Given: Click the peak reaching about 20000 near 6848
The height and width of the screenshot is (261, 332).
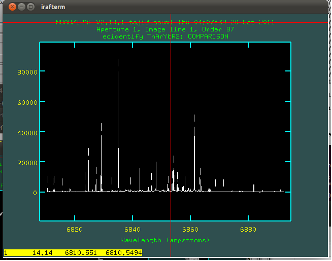Looking at the screenshot, I should click(x=156, y=176).
